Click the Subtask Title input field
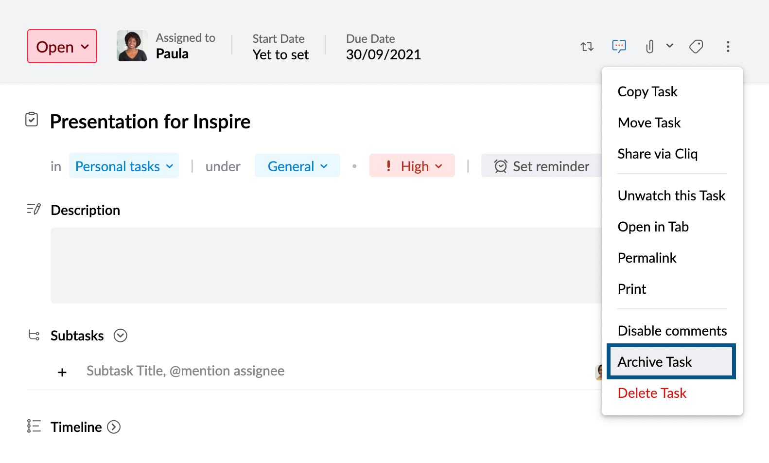Screen dimensions: 769x463 185,371
